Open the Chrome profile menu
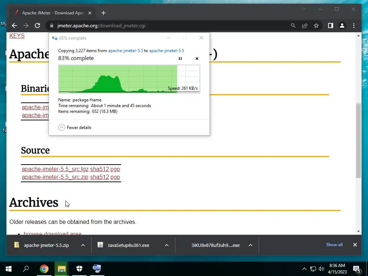 tap(342, 26)
